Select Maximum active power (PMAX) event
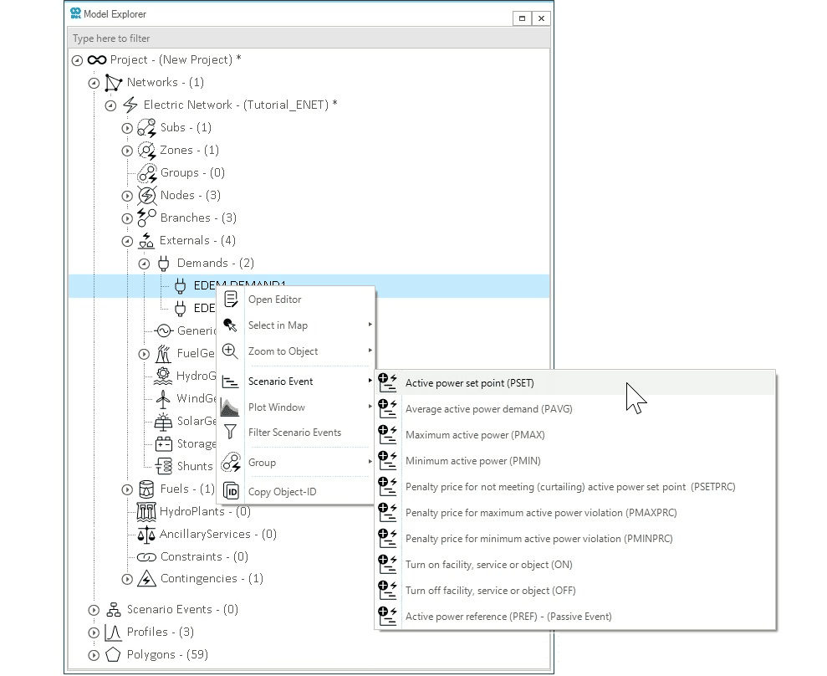 [468, 435]
